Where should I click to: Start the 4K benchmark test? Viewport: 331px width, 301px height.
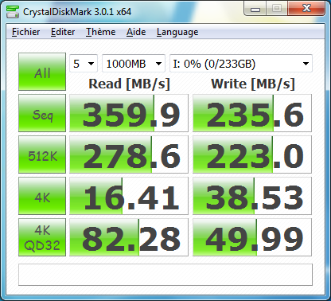click(x=42, y=196)
